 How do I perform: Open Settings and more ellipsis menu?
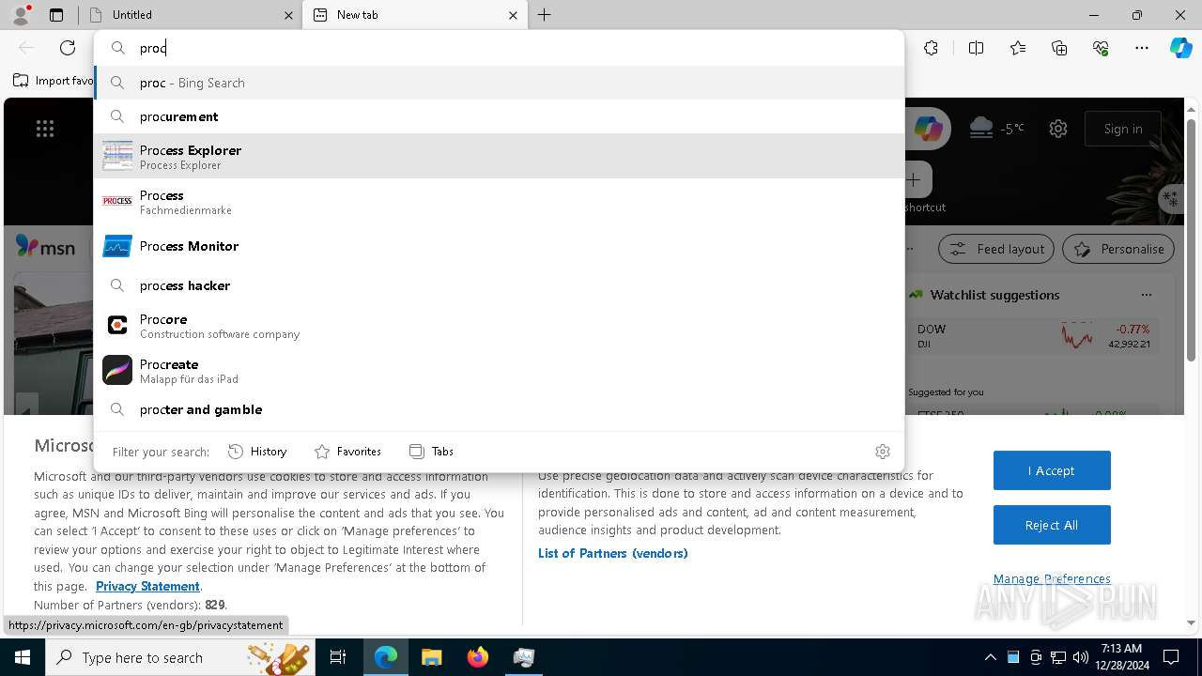pos(1142,48)
